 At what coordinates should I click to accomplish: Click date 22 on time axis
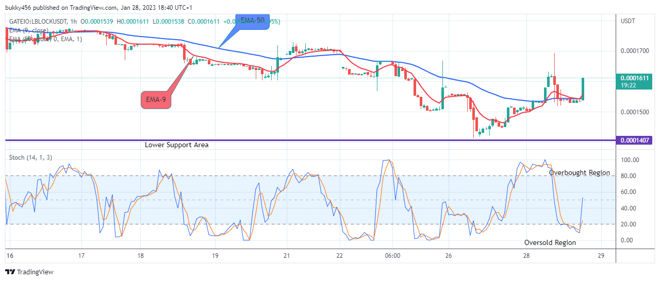tap(339, 256)
